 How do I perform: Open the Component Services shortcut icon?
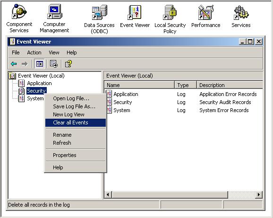pos(19,11)
